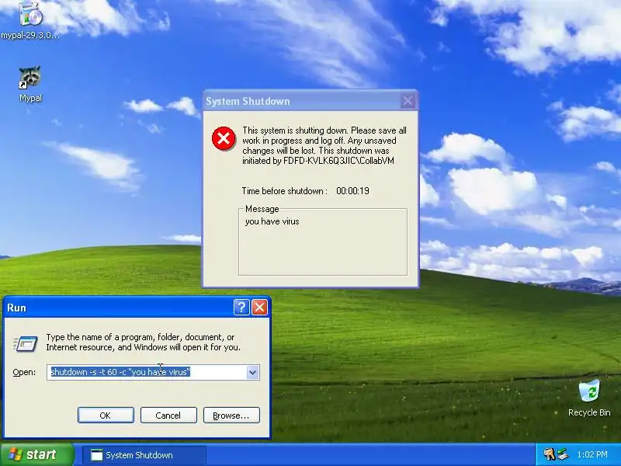Select the Mypal raccoon desktop shortcut

click(30, 85)
